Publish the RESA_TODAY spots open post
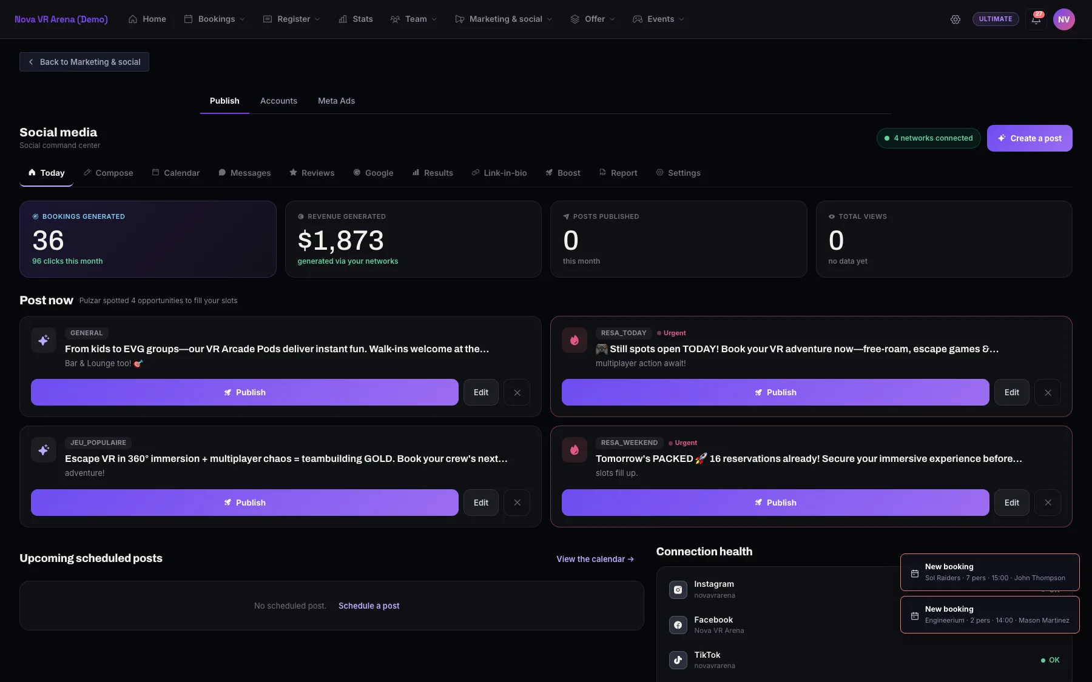Viewport: 1092px width, 682px height. tap(775, 392)
